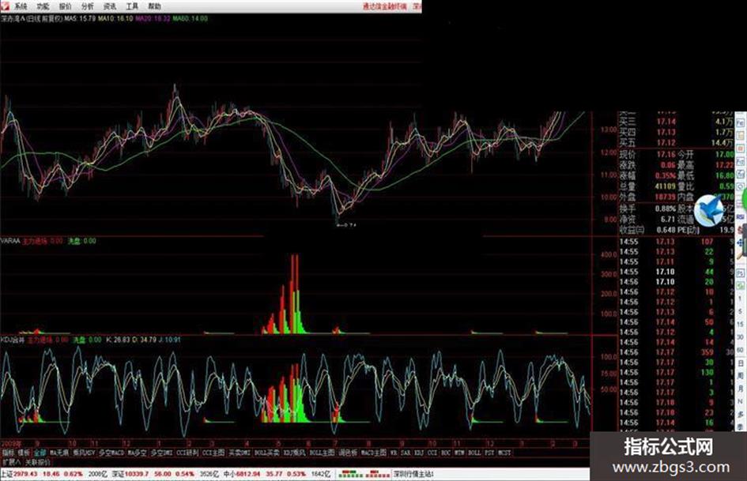Switch to monthly 月 period
This screenshot has width=747, height=481.
coord(741,388)
